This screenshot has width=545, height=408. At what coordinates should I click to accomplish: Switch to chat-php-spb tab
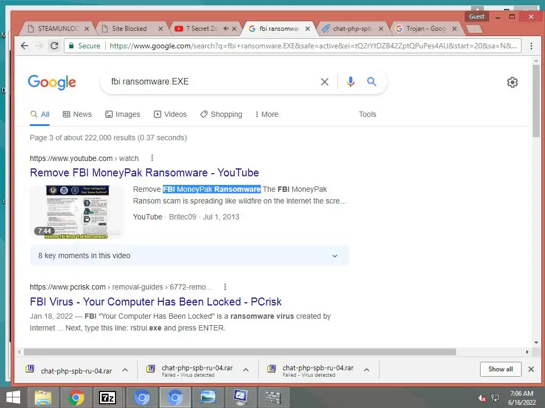pos(352,29)
